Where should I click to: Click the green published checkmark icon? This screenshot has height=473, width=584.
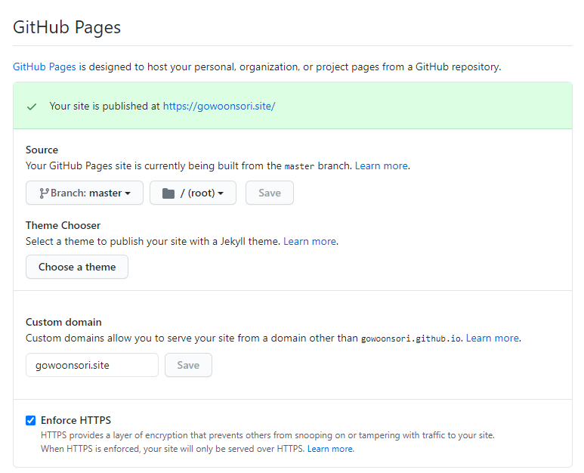(x=32, y=107)
